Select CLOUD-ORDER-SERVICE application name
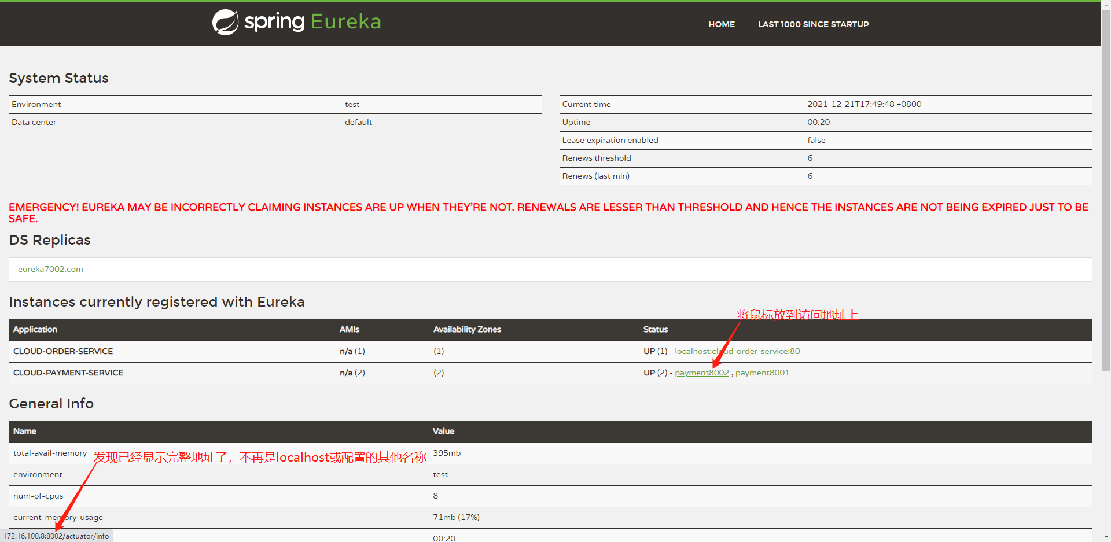This screenshot has width=1111, height=542. click(x=63, y=351)
